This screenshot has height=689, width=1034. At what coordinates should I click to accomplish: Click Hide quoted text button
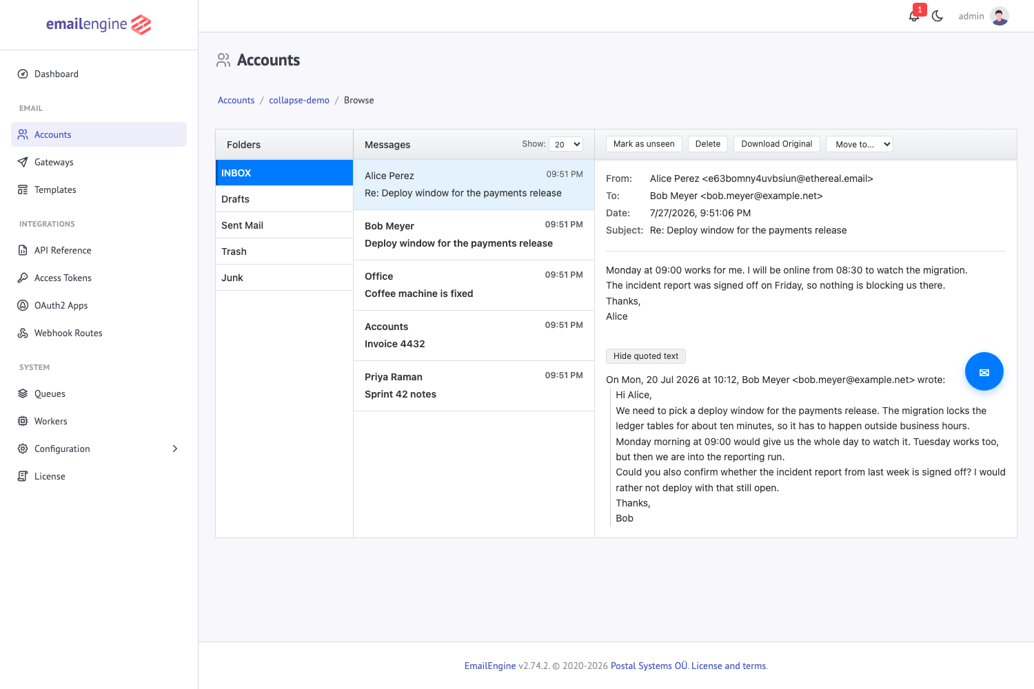click(x=646, y=356)
